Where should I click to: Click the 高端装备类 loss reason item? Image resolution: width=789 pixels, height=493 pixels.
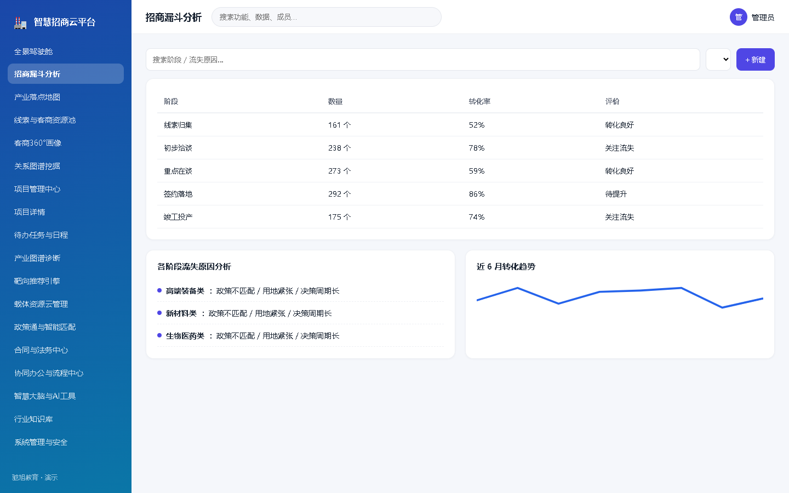[300, 291]
